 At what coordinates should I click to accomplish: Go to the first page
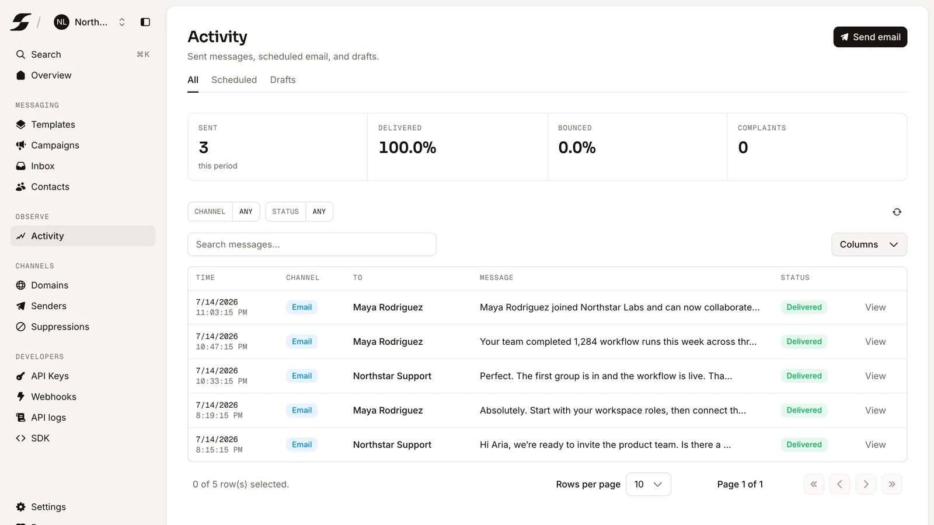(814, 484)
